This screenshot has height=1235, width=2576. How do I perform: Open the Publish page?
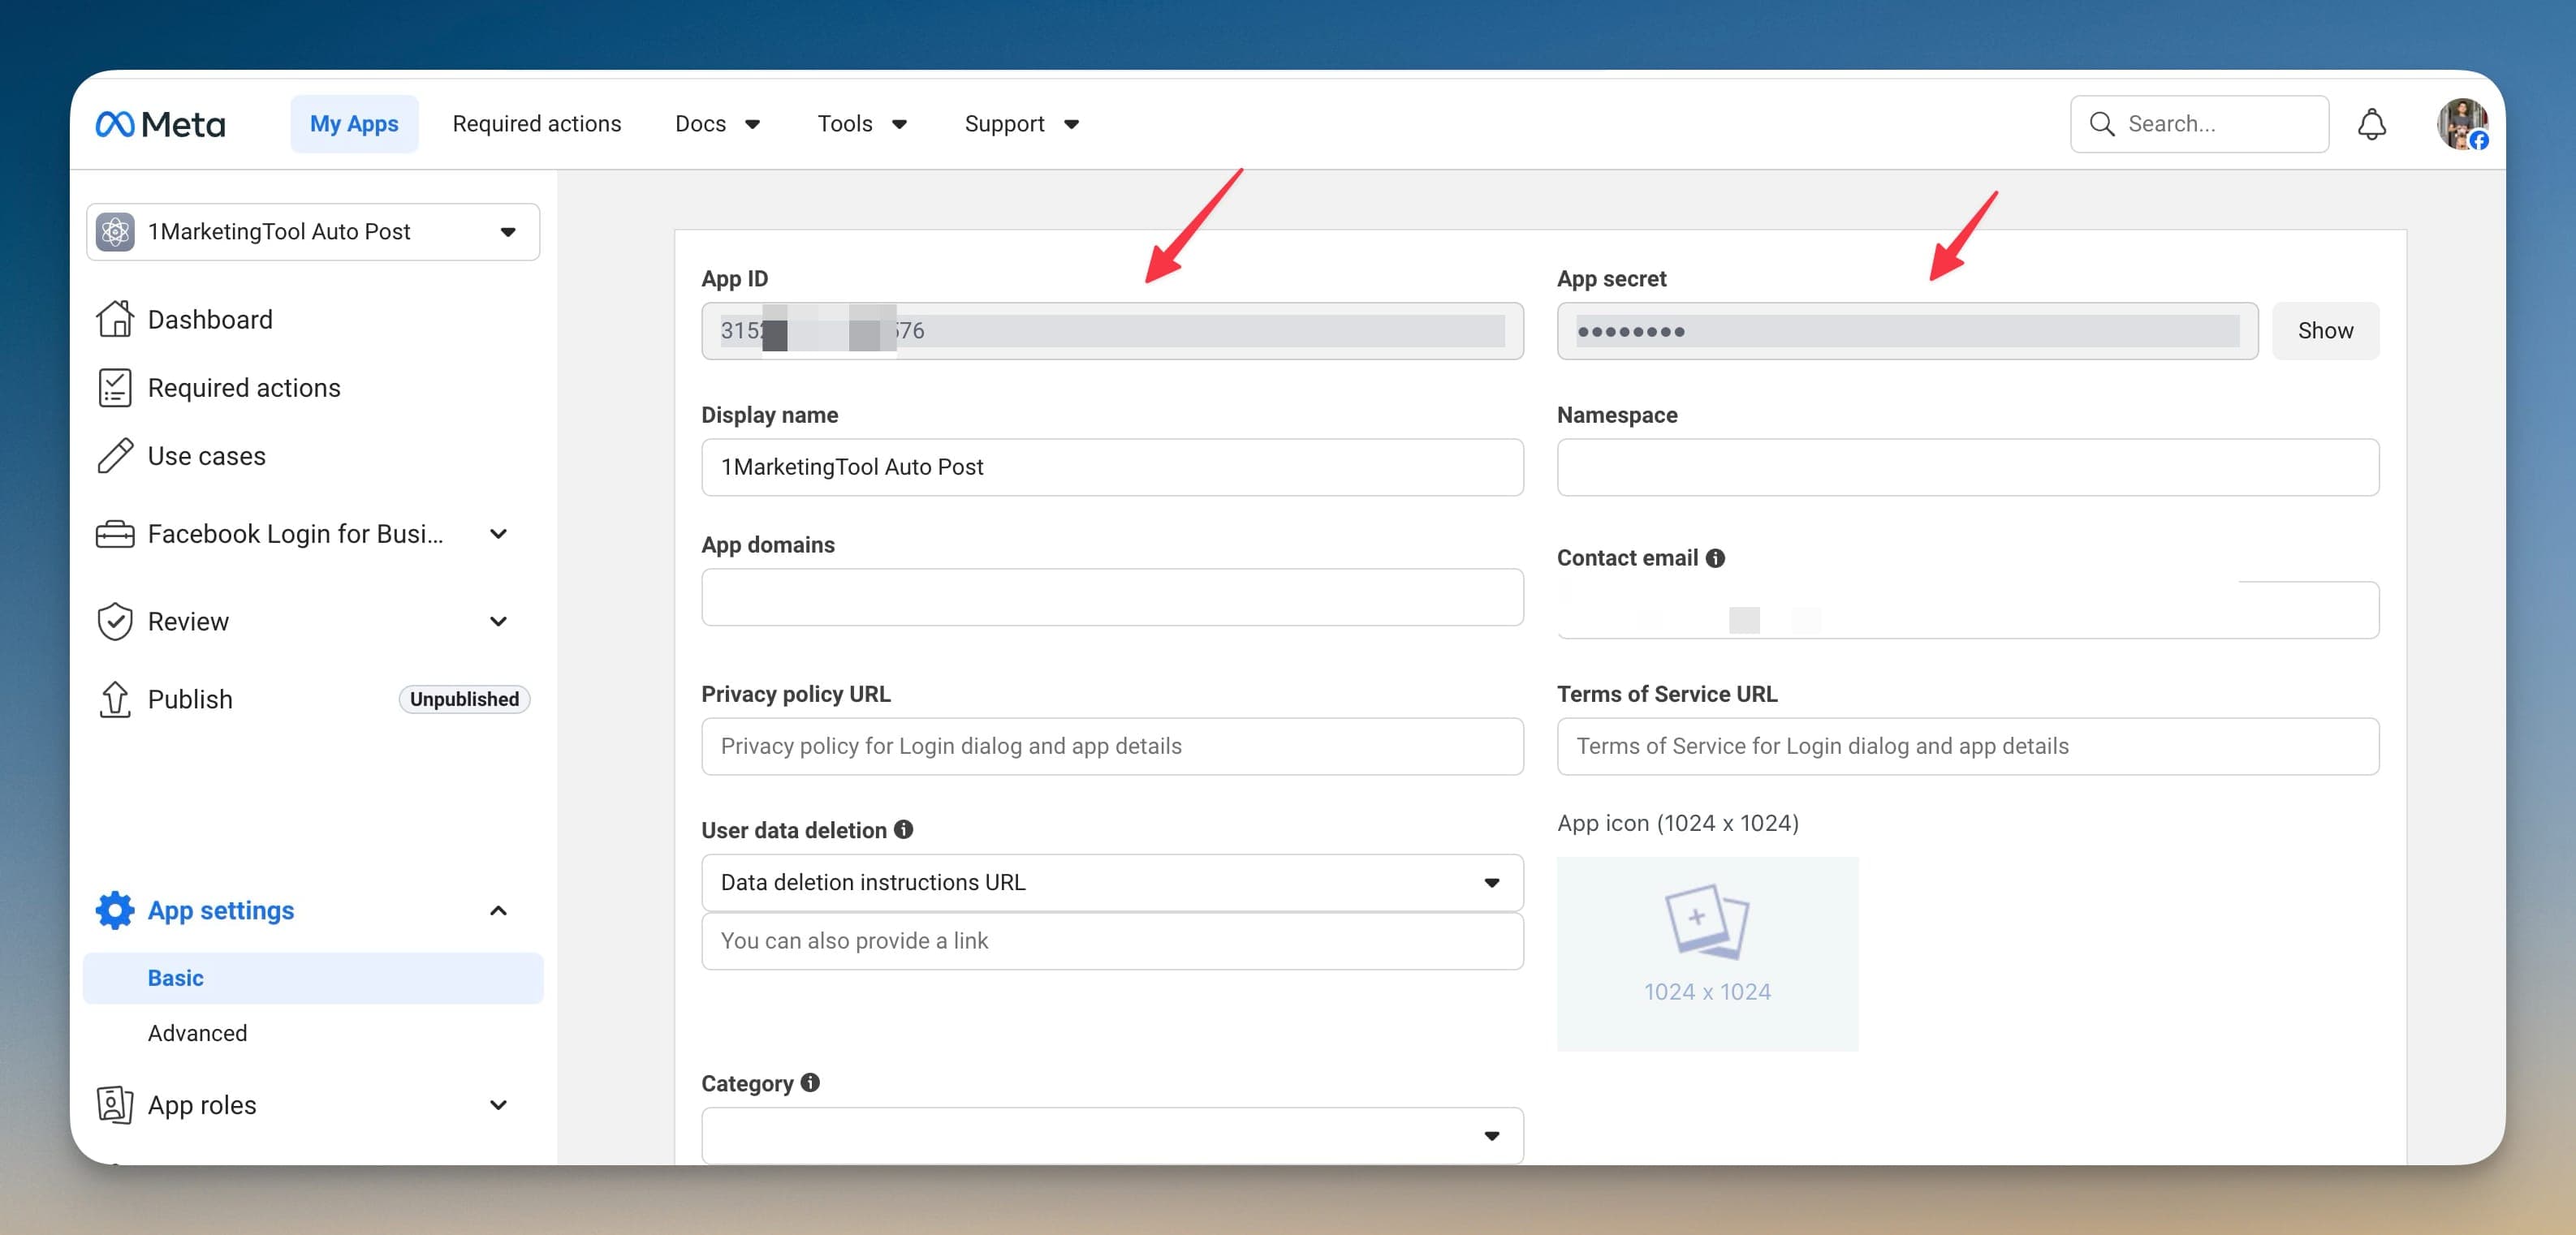pyautogui.click(x=190, y=699)
